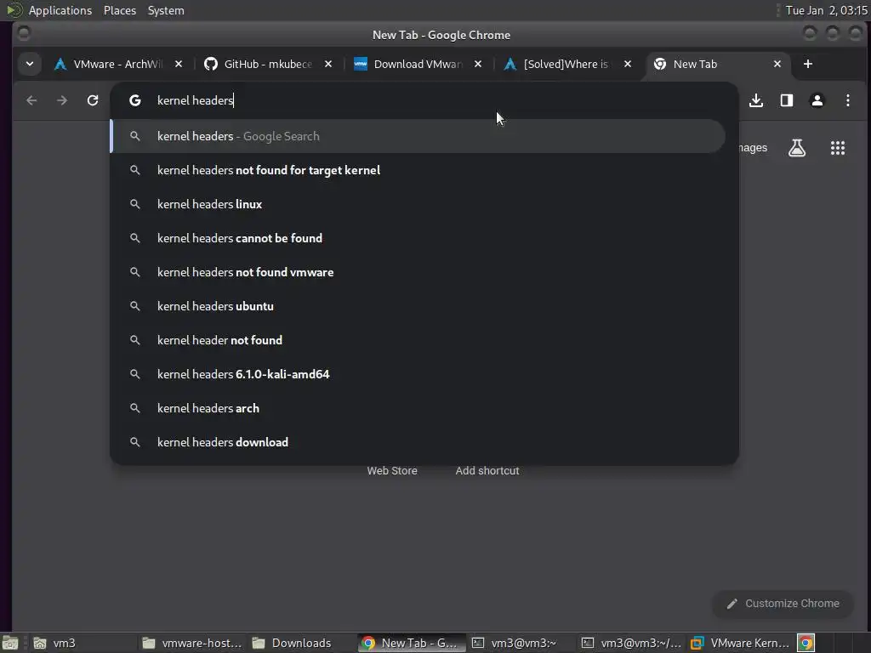This screenshot has height=653, width=871.
Task: Select suggestion kernel headers 6.1.0-kali-amd64
Action: 418,374
